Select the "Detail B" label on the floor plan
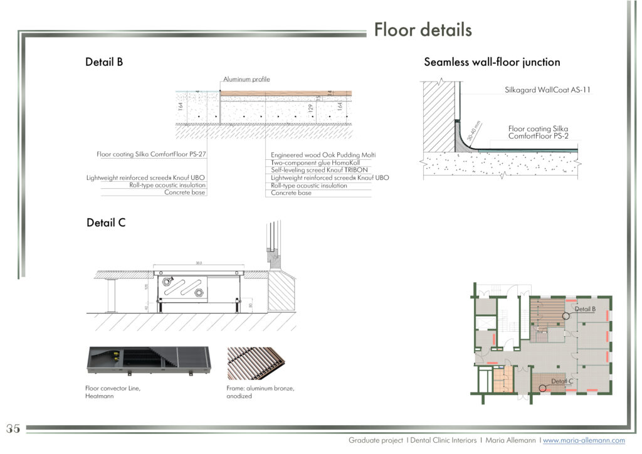The height and width of the screenshot is (454, 642). tap(585, 309)
